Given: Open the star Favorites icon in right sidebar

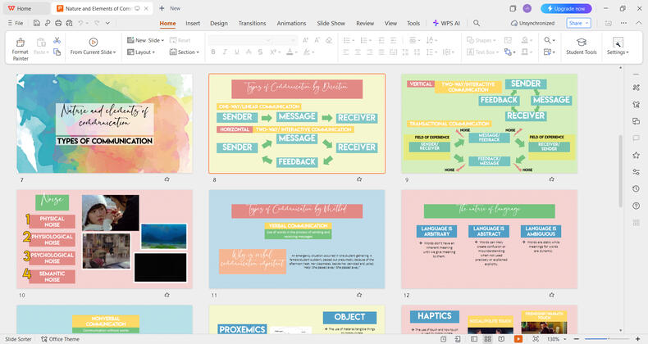Looking at the screenshot, I should point(636,155).
